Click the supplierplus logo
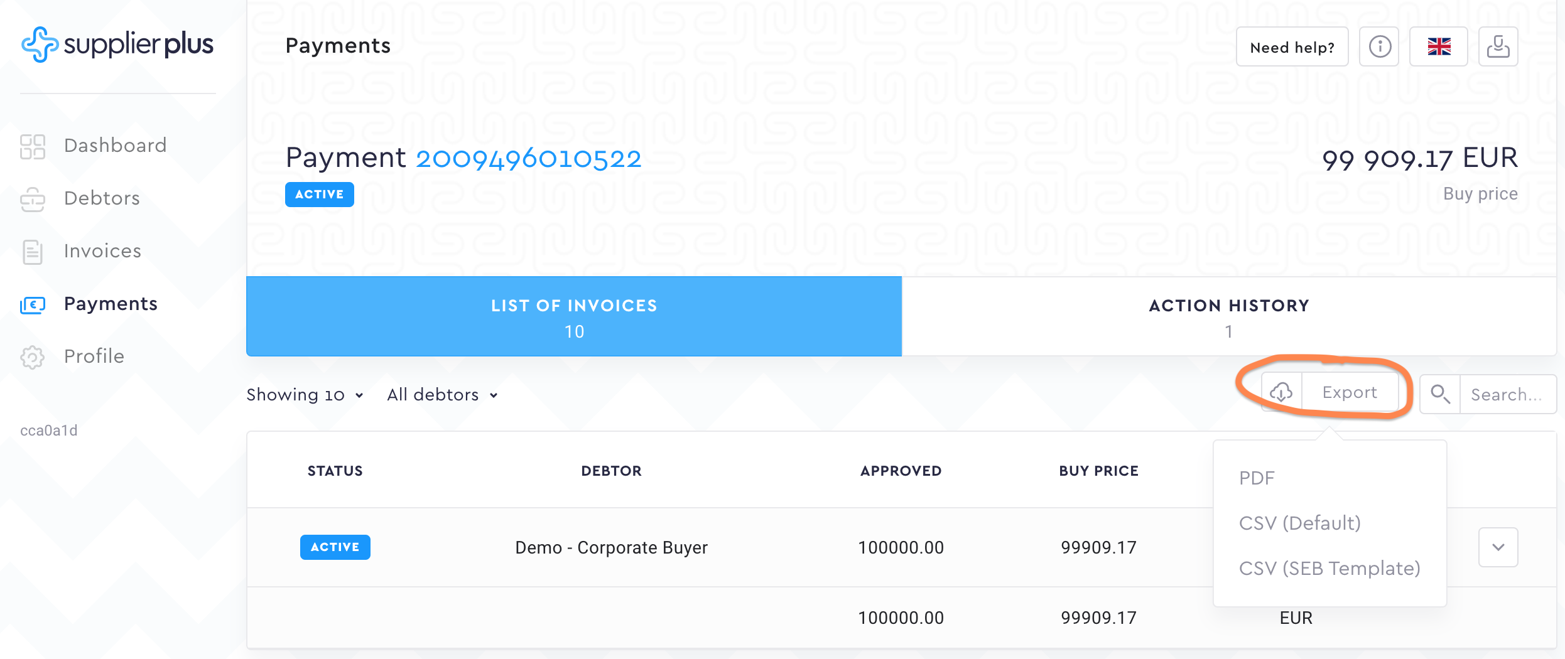 [x=117, y=44]
